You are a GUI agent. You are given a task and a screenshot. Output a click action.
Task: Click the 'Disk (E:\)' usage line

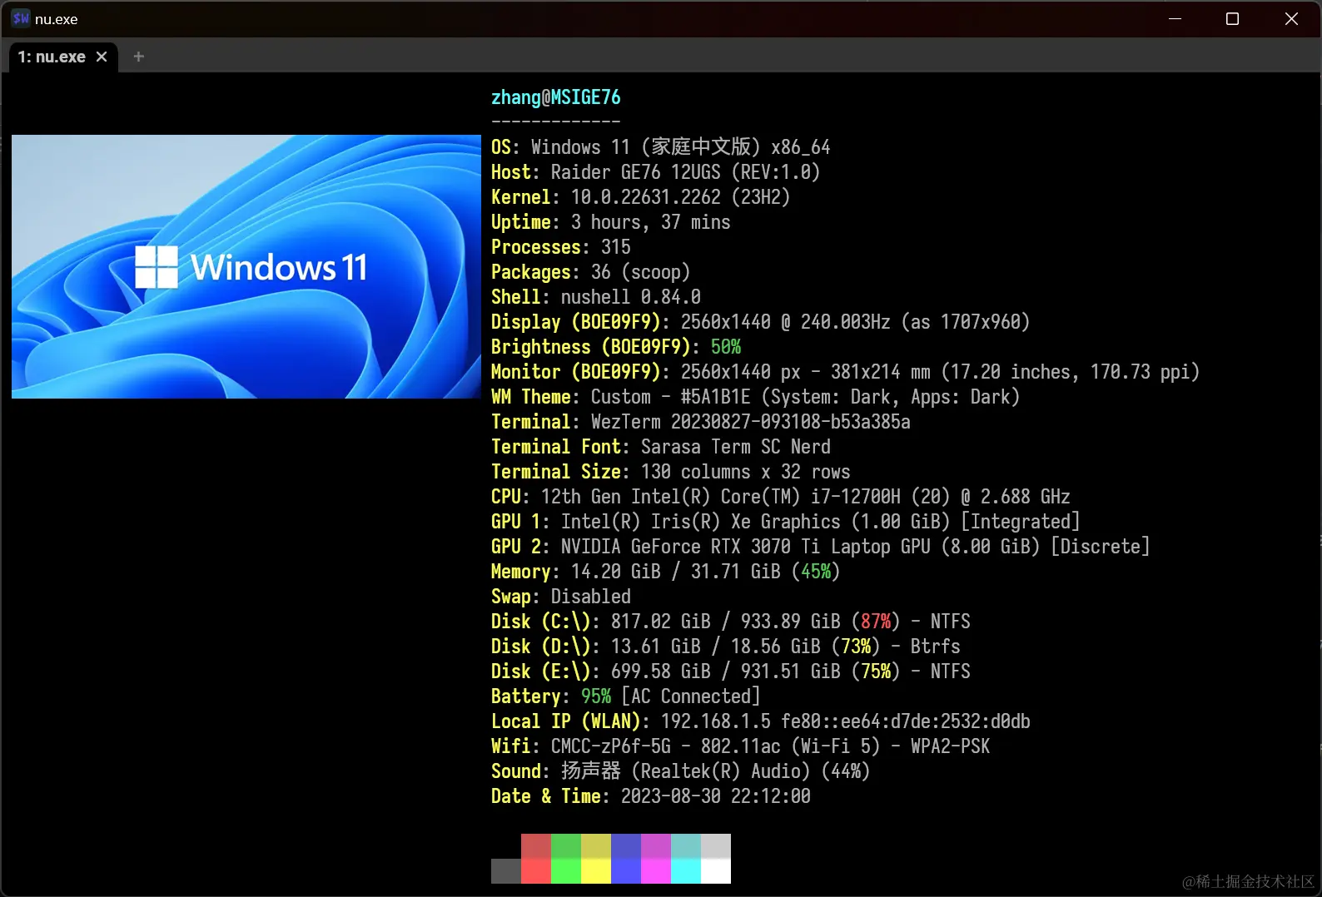point(730,672)
